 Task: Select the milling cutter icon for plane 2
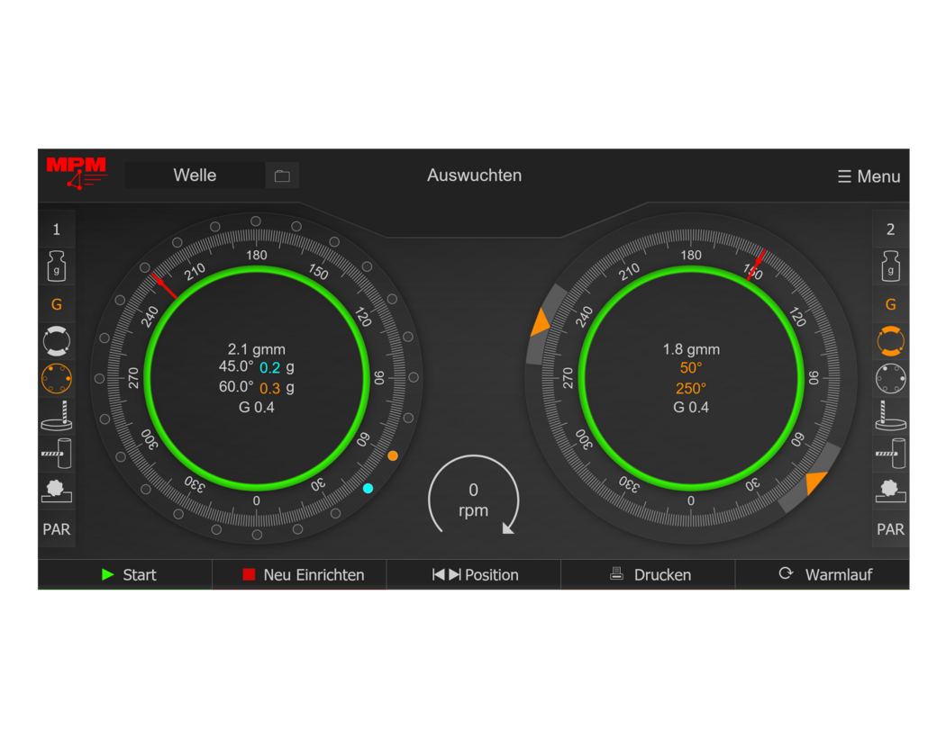[890, 491]
